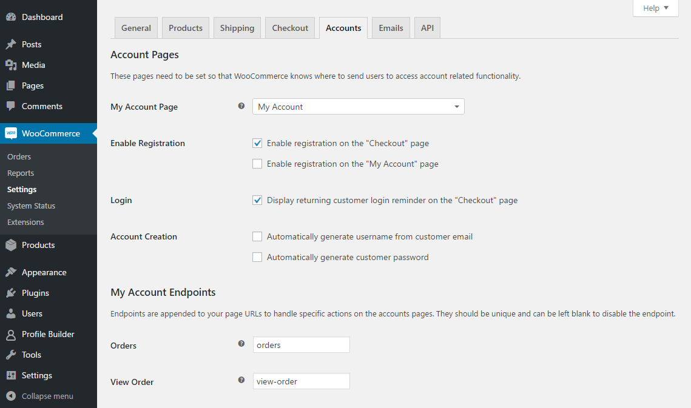The width and height of the screenshot is (691, 408).
Task: Click the Collapse menu link
Action: coord(49,396)
